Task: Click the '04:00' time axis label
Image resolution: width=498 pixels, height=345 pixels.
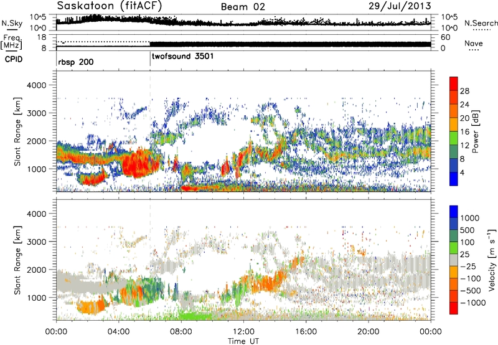Action: coord(118,332)
